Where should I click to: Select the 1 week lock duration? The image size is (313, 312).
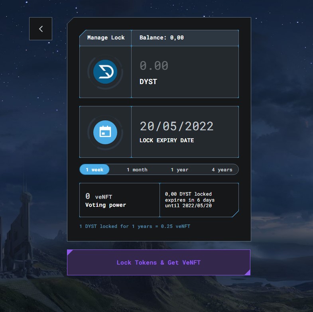[94, 170]
